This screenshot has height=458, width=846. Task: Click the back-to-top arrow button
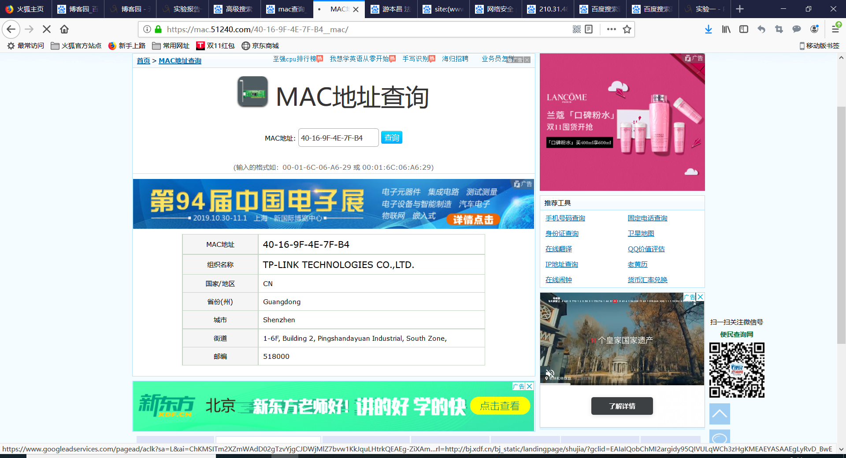coord(720,414)
